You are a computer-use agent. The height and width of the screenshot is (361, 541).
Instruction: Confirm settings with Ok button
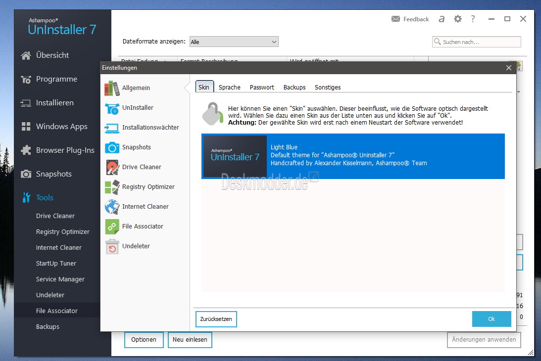coord(492,319)
